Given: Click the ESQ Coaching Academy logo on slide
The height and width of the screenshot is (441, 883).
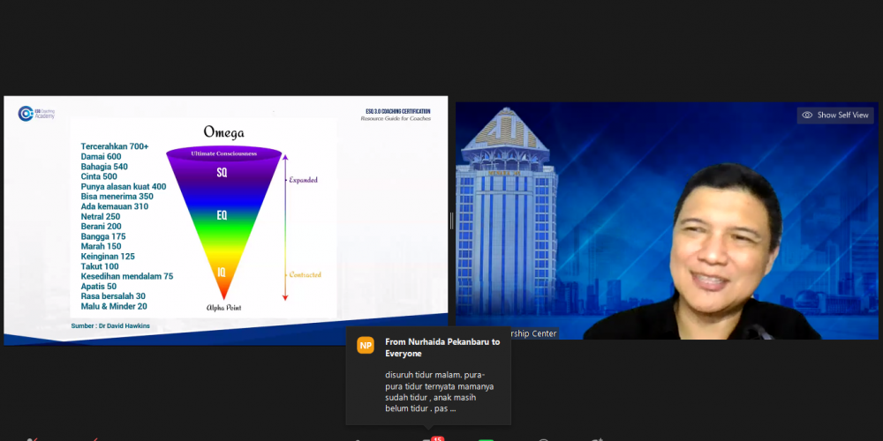Looking at the screenshot, I should 37,113.
